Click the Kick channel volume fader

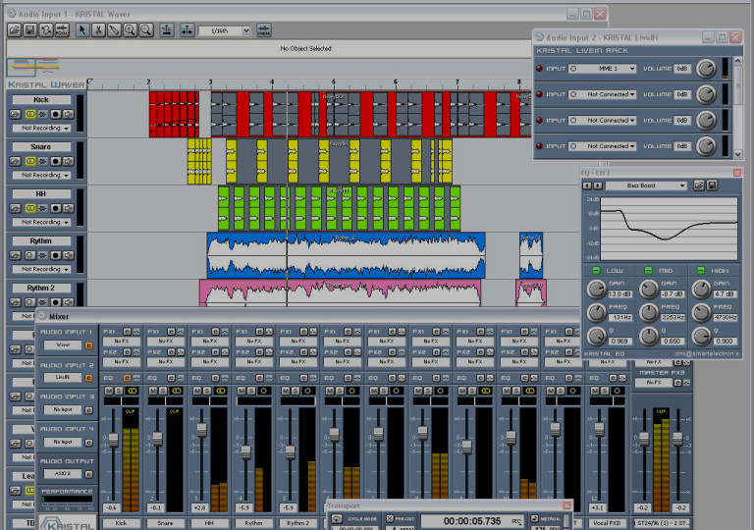(113, 439)
